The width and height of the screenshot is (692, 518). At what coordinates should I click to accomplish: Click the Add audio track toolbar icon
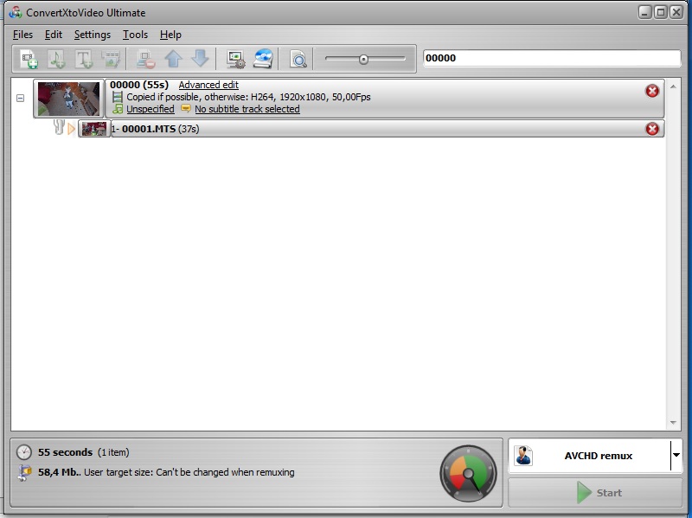(56, 59)
